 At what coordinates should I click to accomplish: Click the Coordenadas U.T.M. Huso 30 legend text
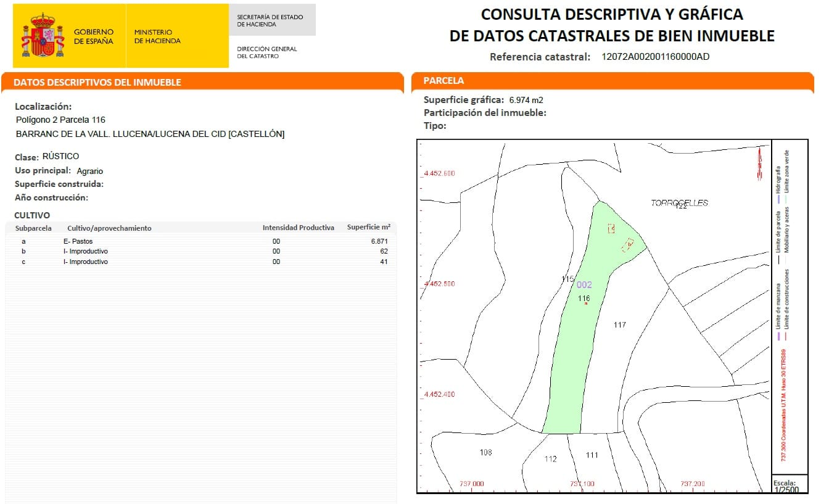pos(783,406)
